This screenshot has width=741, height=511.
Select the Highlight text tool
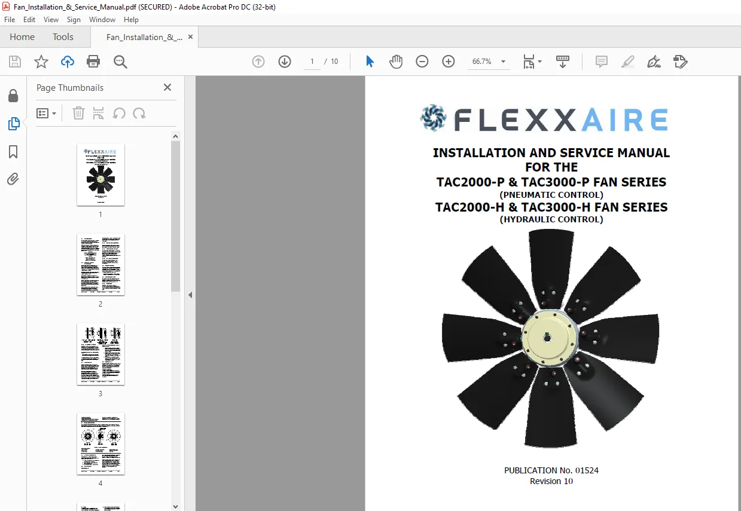point(627,62)
